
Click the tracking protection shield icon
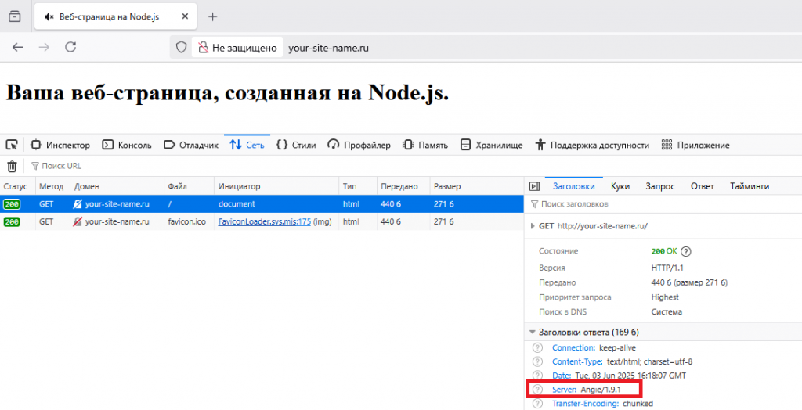(181, 48)
